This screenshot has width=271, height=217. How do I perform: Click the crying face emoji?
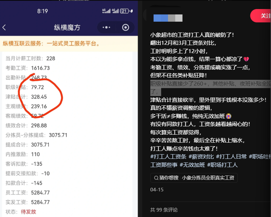pyautogui.click(x=228, y=116)
